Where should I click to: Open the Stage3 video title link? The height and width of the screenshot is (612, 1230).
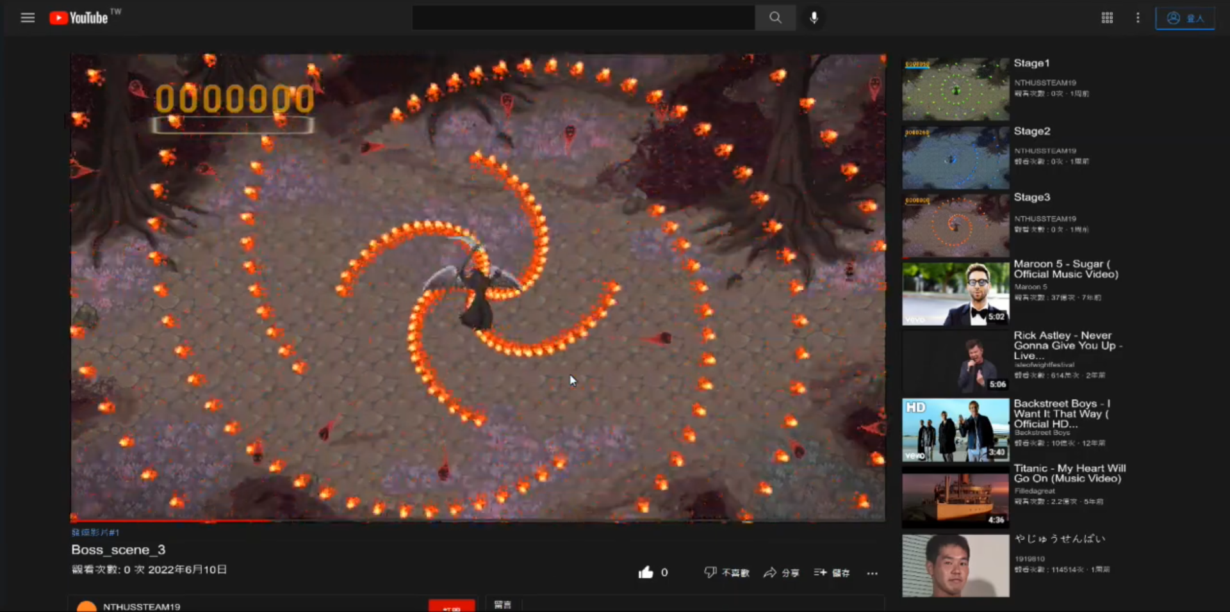click(x=1031, y=197)
